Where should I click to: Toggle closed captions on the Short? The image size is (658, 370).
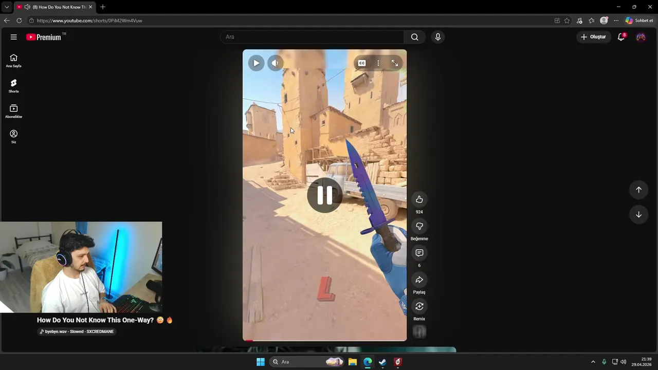362,63
